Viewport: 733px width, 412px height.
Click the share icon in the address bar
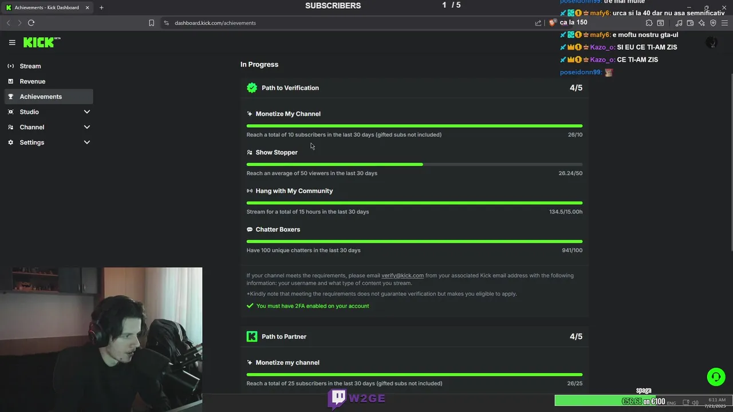pos(538,23)
